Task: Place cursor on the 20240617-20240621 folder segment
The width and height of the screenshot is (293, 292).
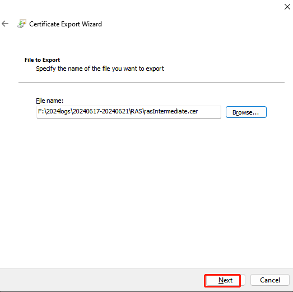Action: pyautogui.click(x=101, y=111)
